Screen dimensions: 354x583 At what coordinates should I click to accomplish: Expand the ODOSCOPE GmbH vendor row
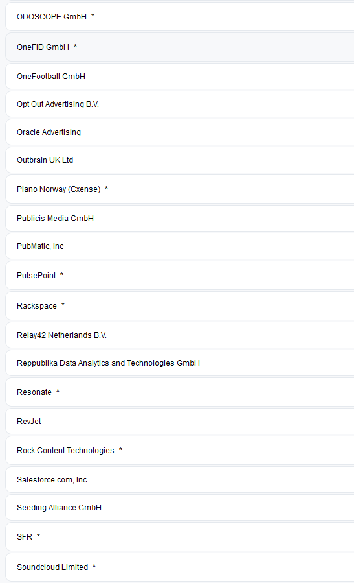pos(180,17)
